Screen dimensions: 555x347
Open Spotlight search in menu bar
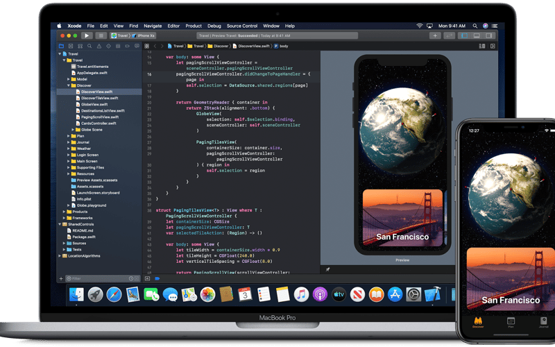[475, 26]
